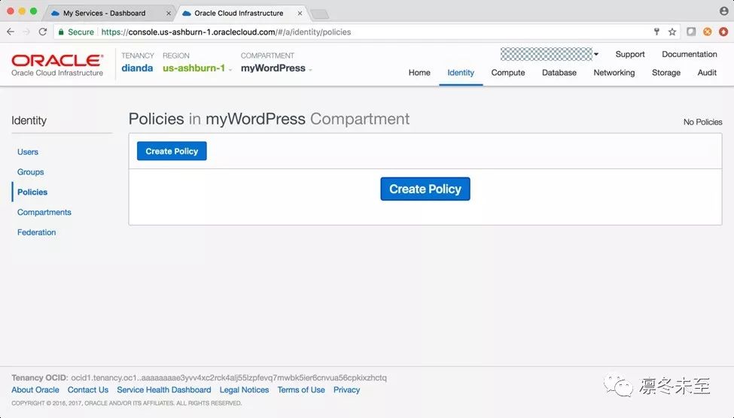Open the Terms of Use link
This screenshot has width=734, height=418.
coord(301,390)
